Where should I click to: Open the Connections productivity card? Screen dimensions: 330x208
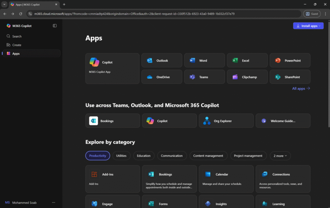tap(283, 179)
